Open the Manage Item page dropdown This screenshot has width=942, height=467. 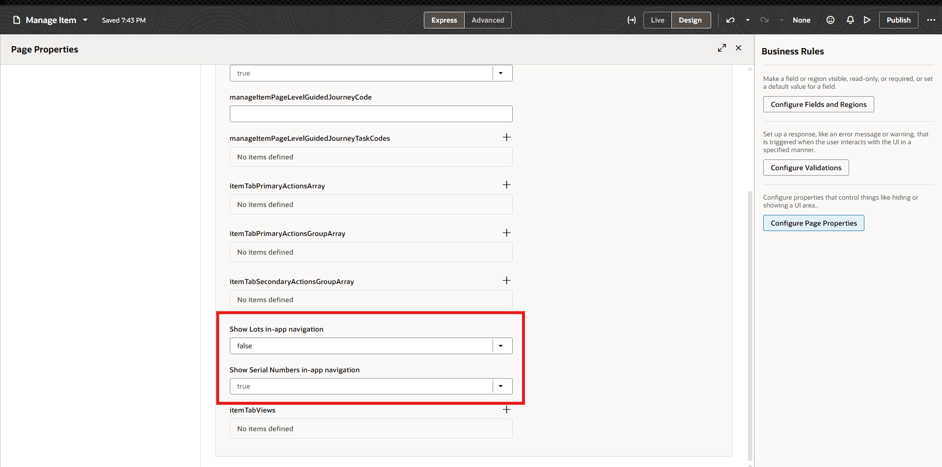(85, 20)
